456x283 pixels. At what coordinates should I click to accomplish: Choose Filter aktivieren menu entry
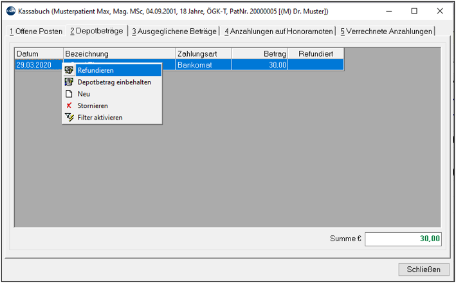(x=113, y=118)
